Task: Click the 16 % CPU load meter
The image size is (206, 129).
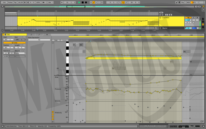Action: coord(195,2)
